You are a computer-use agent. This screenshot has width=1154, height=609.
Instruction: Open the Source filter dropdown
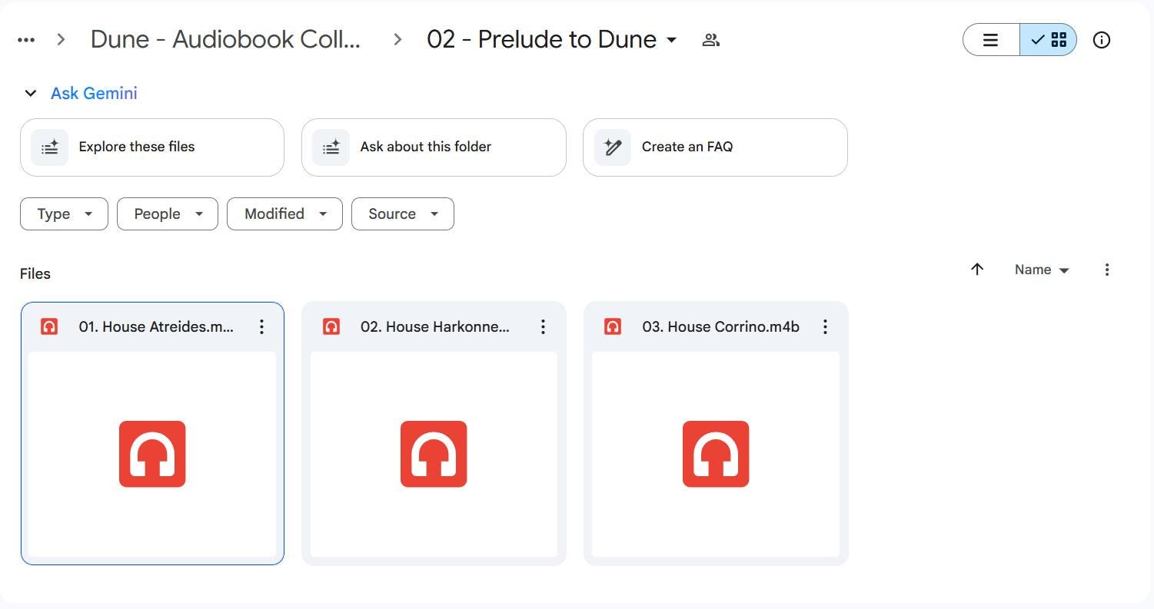coord(402,214)
